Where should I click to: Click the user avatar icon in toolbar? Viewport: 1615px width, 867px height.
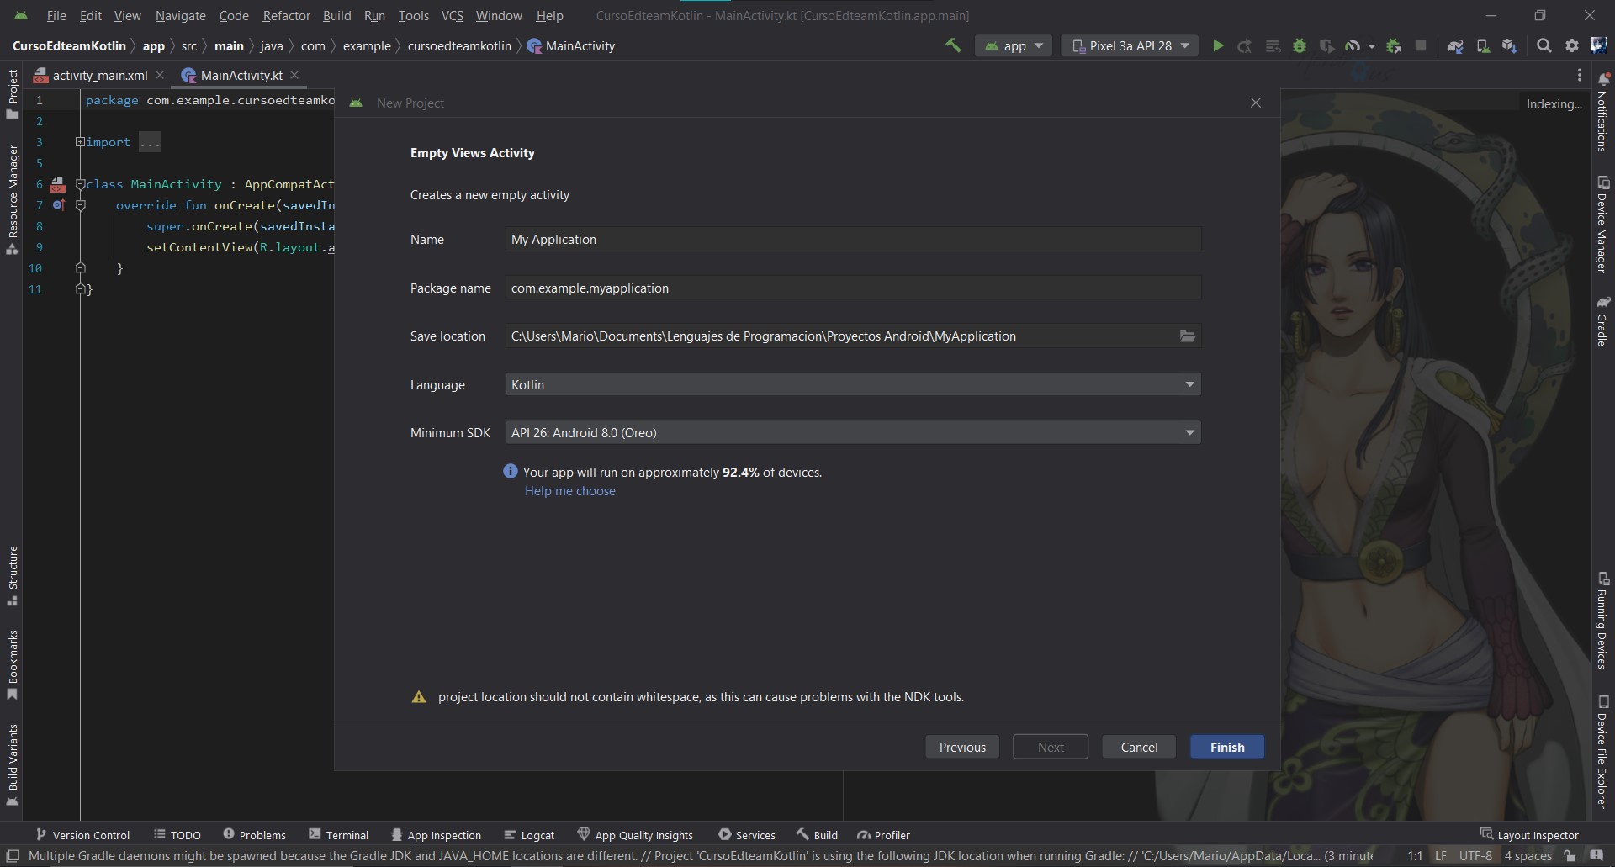(x=1598, y=45)
